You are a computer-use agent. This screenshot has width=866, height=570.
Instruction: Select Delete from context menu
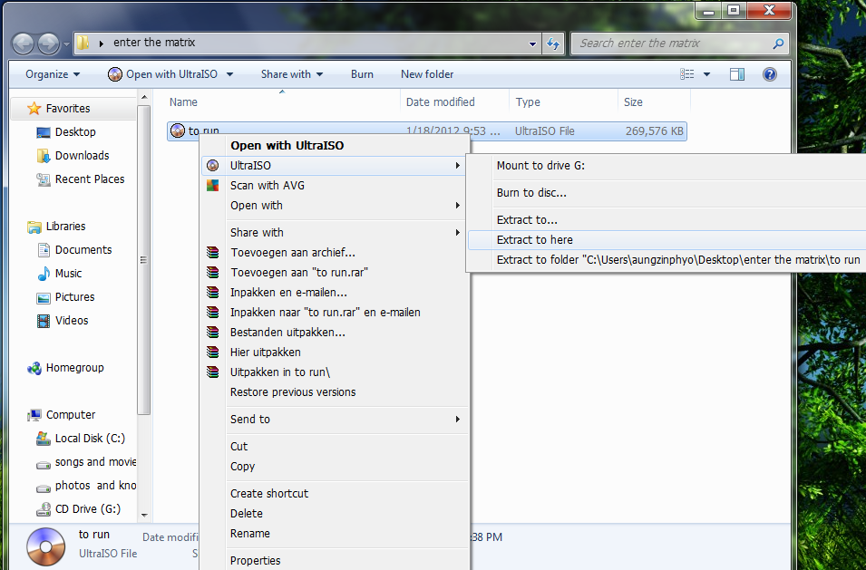(336, 514)
